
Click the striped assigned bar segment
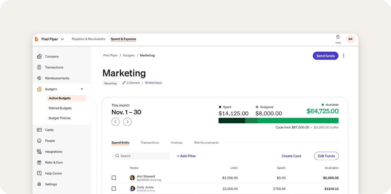click(251, 121)
